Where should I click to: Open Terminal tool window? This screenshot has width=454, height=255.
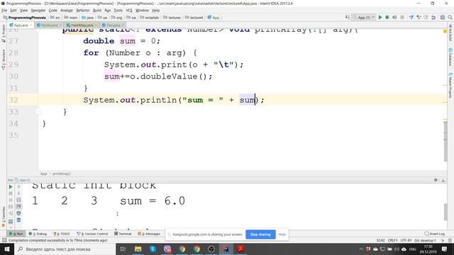click(x=123, y=234)
